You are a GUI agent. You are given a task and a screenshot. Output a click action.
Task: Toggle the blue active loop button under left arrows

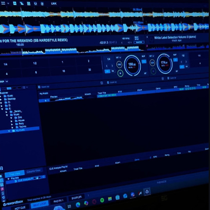pyautogui.click(x=108, y=71)
